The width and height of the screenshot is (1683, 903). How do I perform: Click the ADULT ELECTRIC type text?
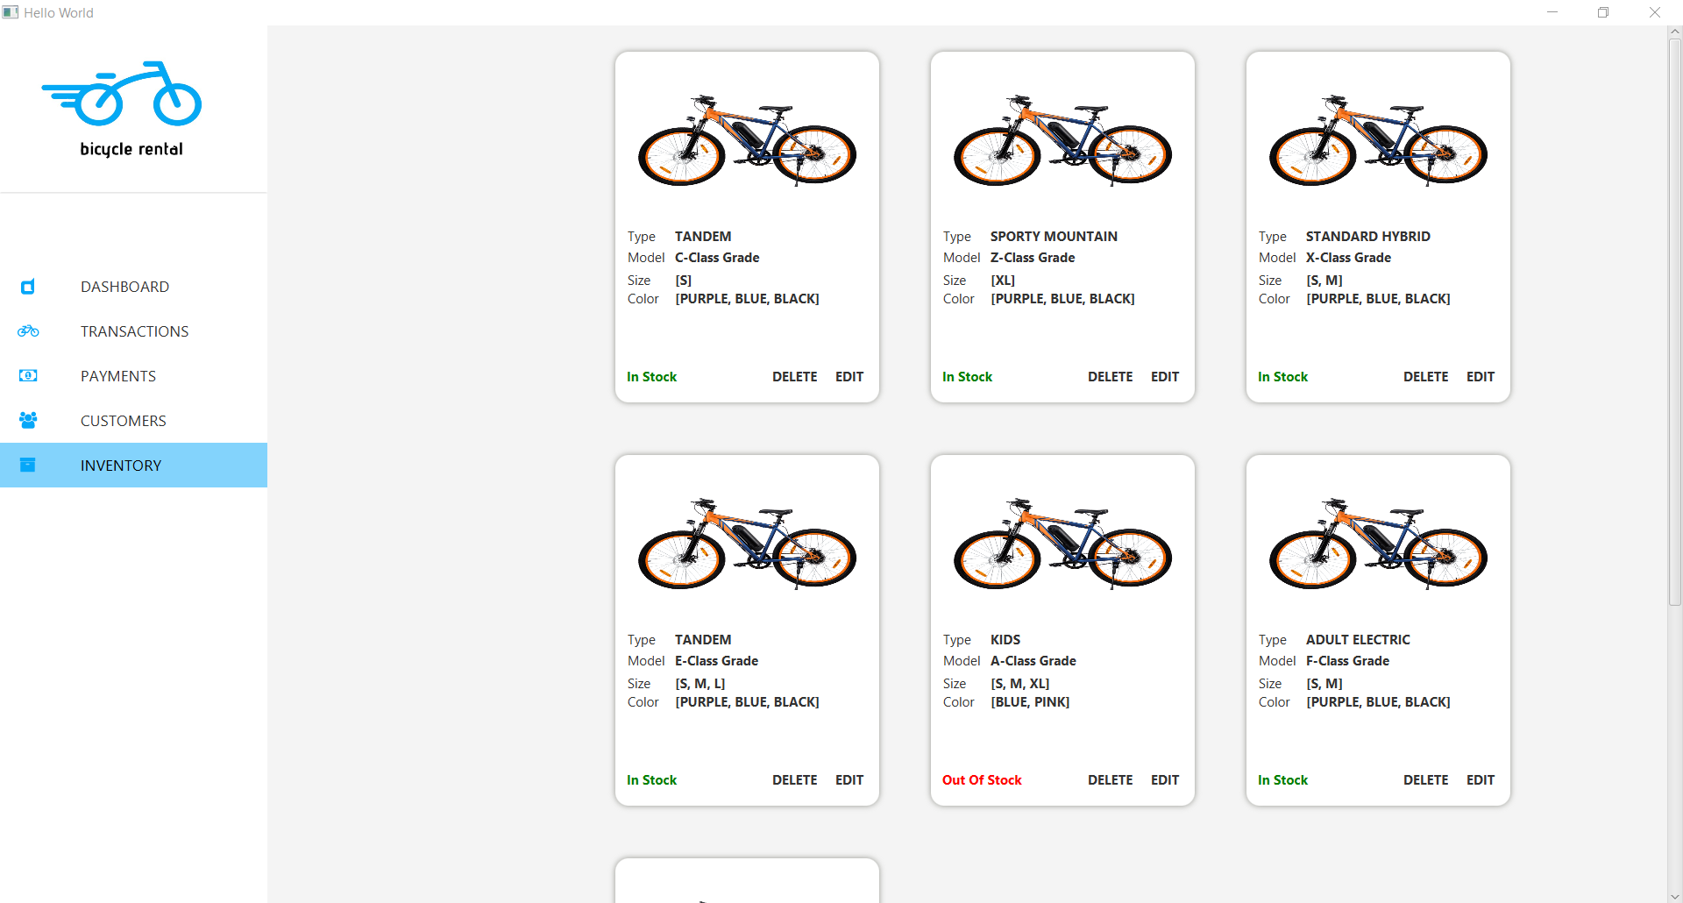[1358, 640]
